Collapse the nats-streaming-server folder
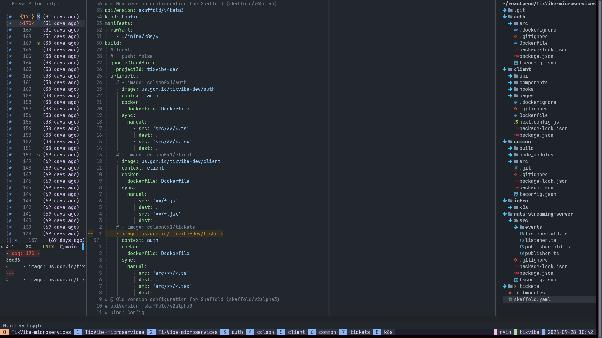Viewport: 602px width, 338px height. (504, 214)
